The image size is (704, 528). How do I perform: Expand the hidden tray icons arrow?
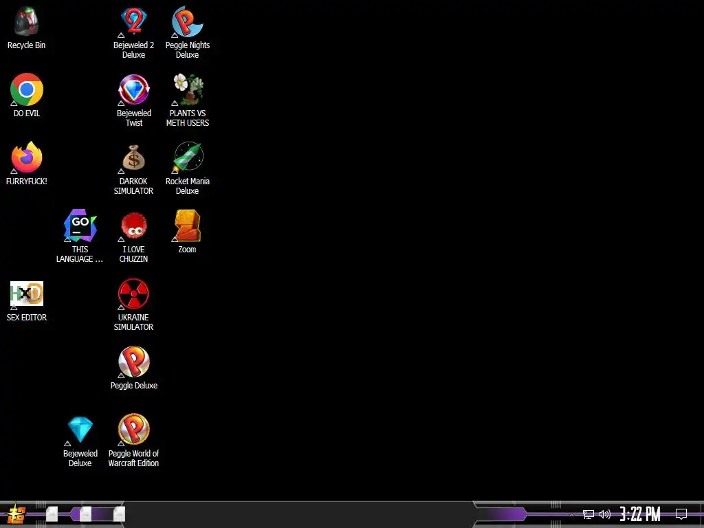(571, 514)
